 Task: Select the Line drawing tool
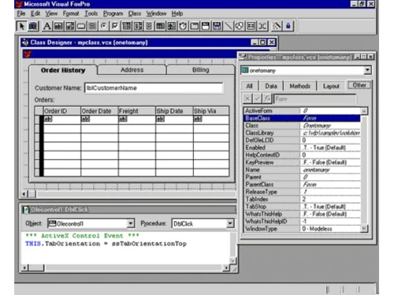point(229,26)
